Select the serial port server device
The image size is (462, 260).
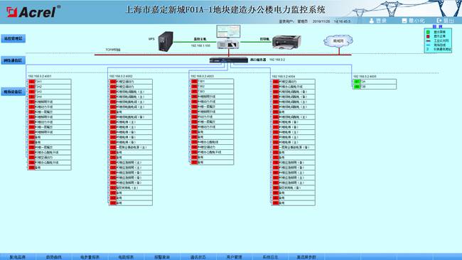point(229,60)
